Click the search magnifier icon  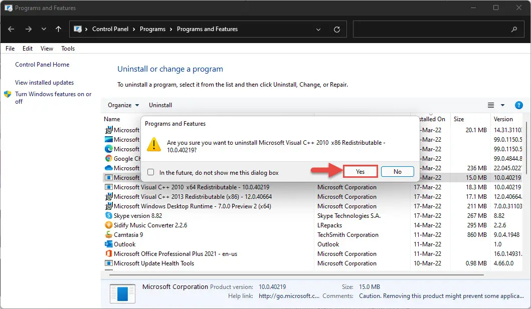click(514, 30)
